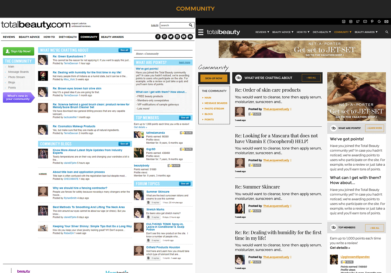Open Instagram icon in dark top bar
The height and width of the screenshot is (273, 391).
(x=351, y=21)
